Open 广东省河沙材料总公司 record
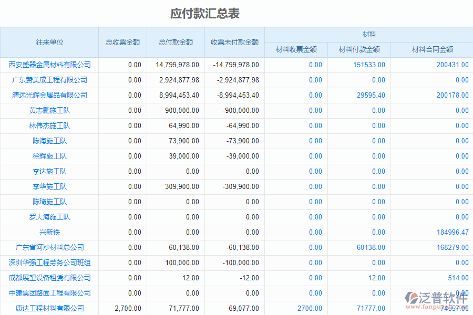 tap(49, 247)
